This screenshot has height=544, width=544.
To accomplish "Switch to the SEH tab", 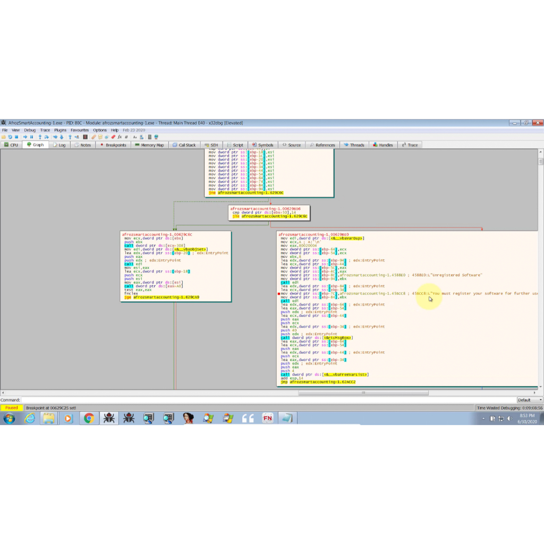I will [211, 145].
